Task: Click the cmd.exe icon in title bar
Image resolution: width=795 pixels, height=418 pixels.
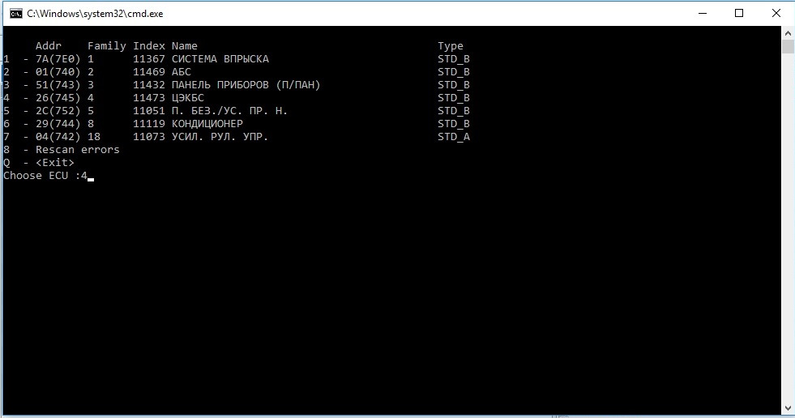Action: point(15,14)
